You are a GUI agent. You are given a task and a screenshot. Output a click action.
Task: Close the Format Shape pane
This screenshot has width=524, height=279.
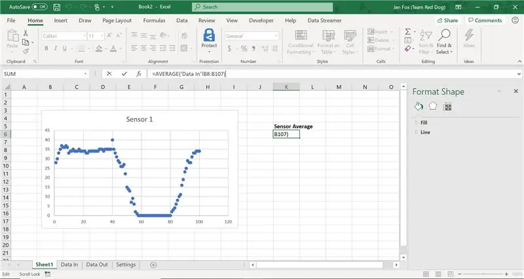tap(515, 91)
